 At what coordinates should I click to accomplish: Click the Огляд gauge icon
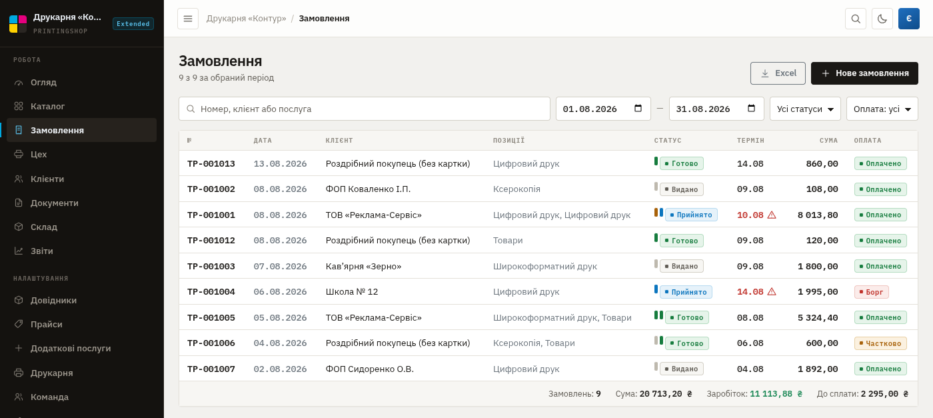(19, 82)
